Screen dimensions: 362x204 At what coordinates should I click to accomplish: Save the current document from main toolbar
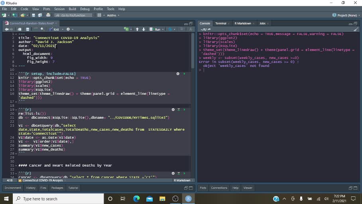[33, 15]
